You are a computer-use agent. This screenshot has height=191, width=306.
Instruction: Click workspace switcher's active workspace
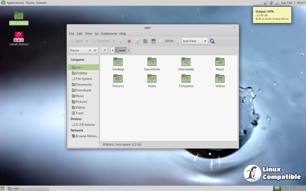coord(277,188)
